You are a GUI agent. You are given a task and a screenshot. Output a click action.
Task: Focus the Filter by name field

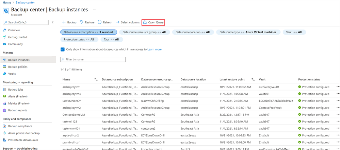coord(93,59)
